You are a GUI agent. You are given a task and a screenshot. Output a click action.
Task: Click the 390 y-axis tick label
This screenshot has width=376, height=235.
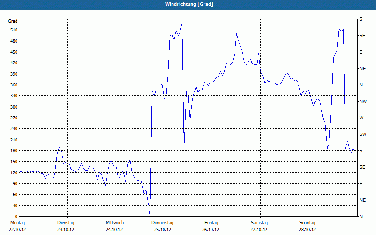click(x=14, y=74)
